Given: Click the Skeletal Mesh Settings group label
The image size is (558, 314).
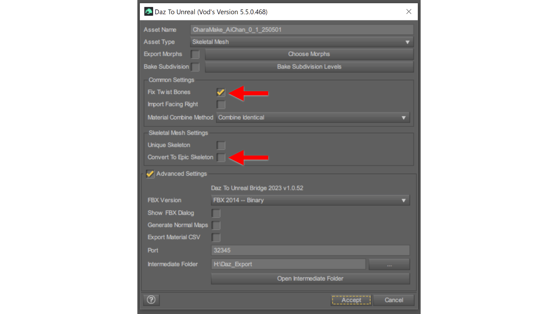Looking at the screenshot, I should [x=178, y=133].
